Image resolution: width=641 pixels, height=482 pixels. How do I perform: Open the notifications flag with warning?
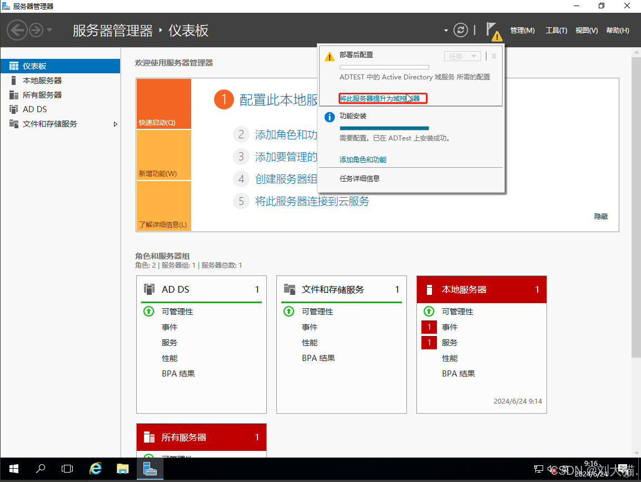(494, 31)
